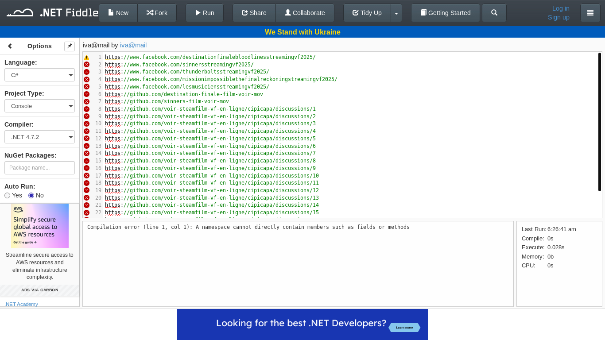Select No for Auto Run

31,196
